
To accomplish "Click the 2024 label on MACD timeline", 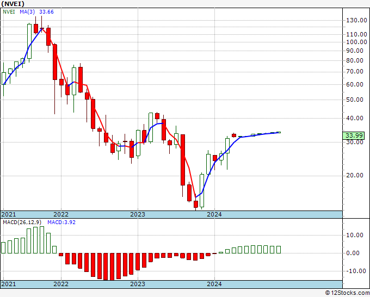I will (214, 284).
